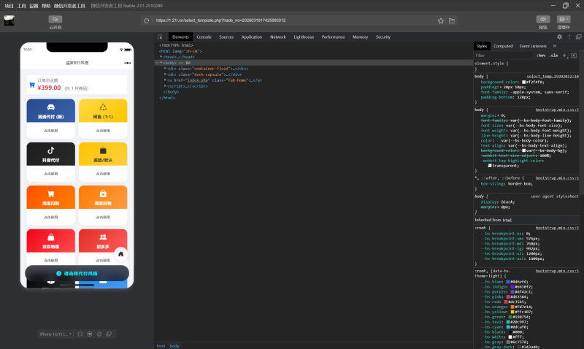Click 点击使用 under 滴滴代付
The height and width of the screenshot is (349, 584).
(x=51, y=131)
